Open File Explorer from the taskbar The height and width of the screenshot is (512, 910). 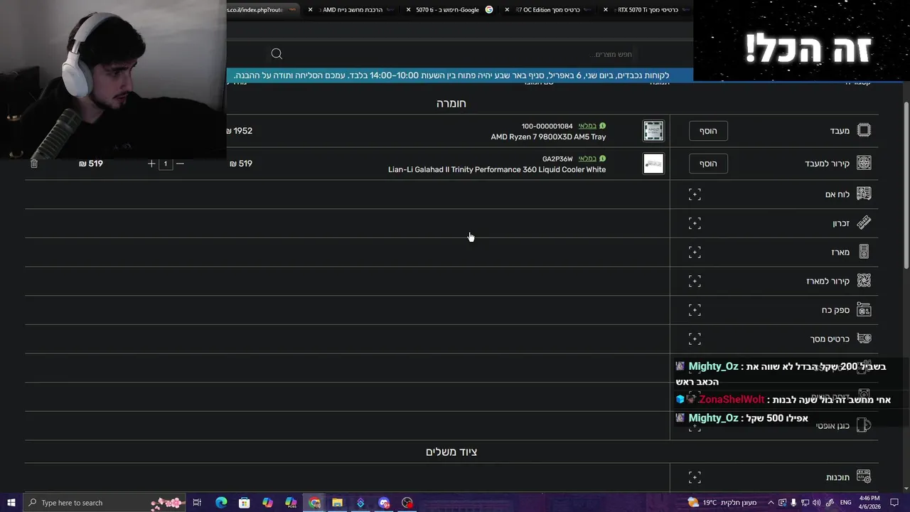[337, 503]
